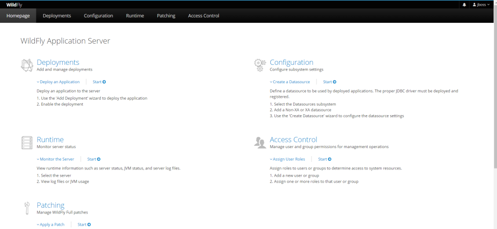Open the Patching heading link
The width and height of the screenshot is (497, 229).
click(50, 205)
